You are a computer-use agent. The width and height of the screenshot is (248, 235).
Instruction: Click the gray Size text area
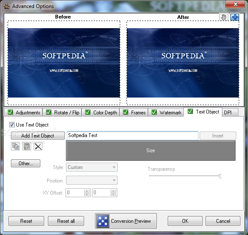tap(150, 151)
